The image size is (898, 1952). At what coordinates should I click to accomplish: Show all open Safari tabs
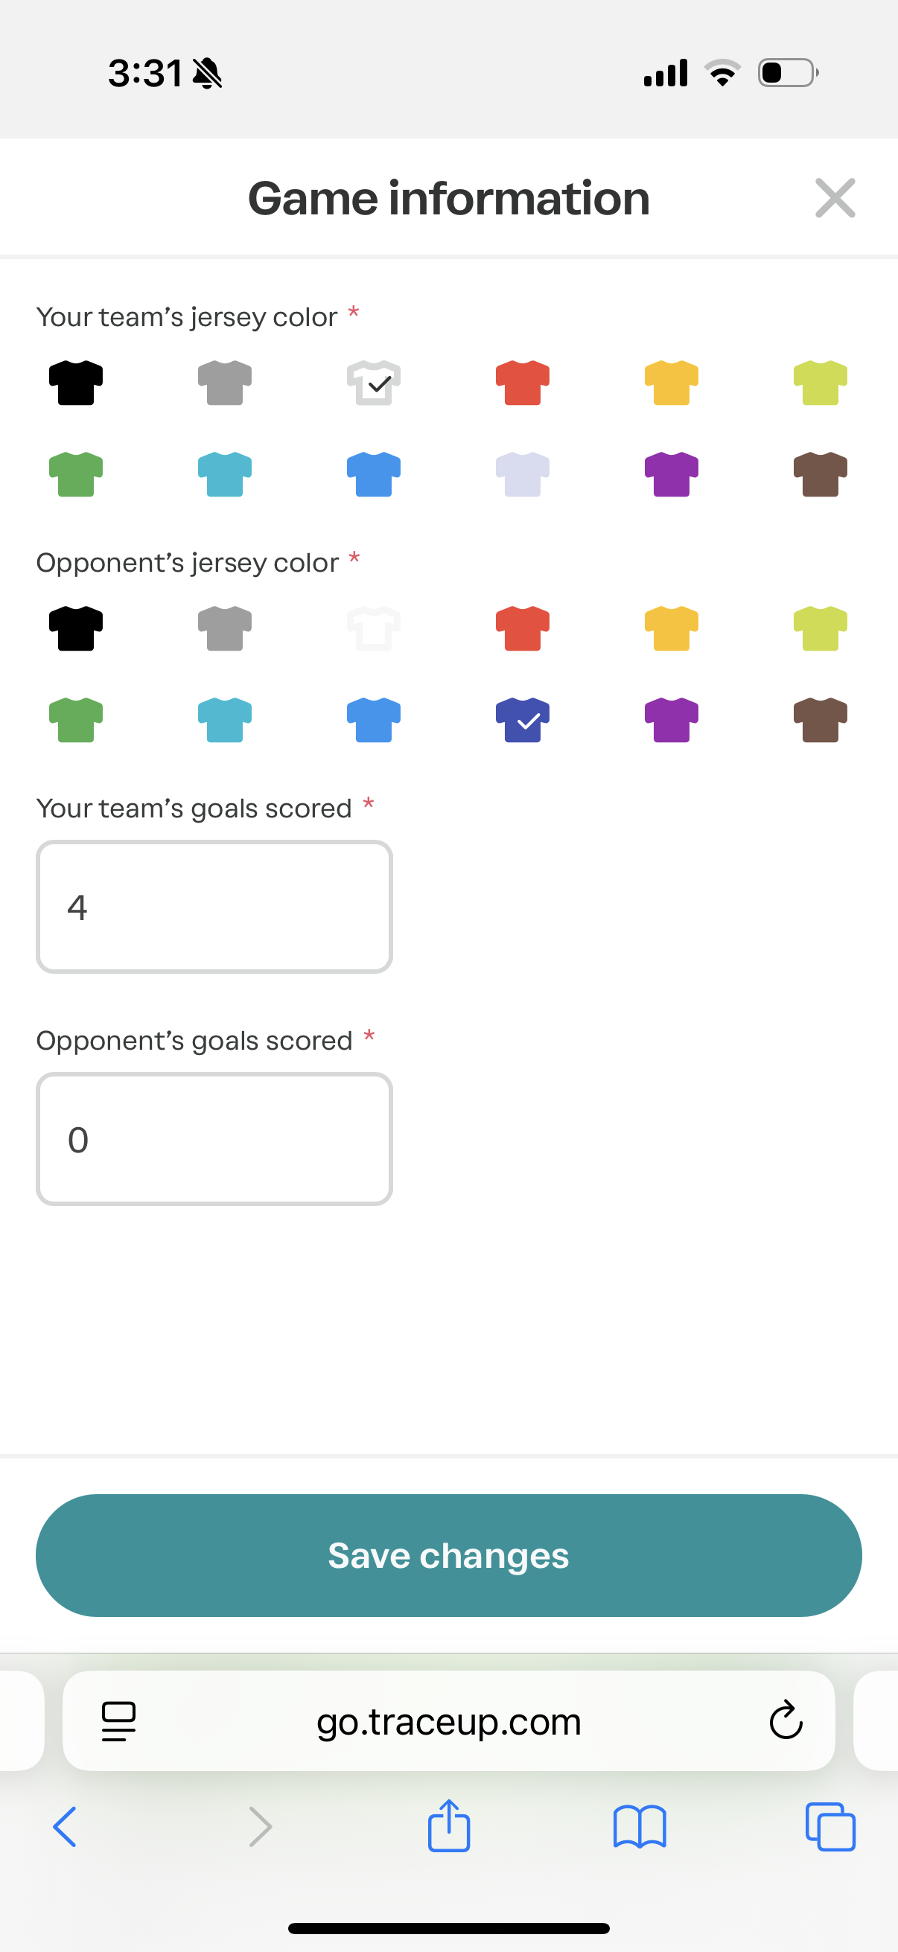click(830, 1826)
